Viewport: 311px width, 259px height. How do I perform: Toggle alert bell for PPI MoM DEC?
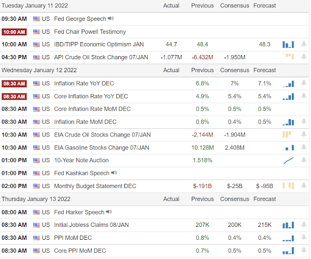point(303,238)
